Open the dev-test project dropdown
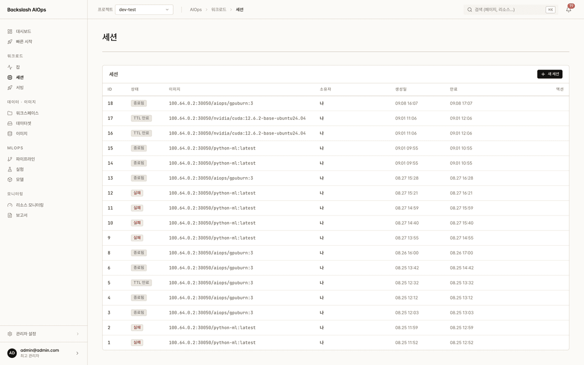This screenshot has height=365, width=584. [x=144, y=10]
